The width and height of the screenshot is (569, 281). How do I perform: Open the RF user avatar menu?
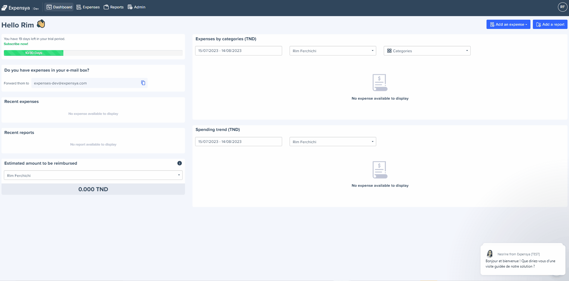coord(562,7)
